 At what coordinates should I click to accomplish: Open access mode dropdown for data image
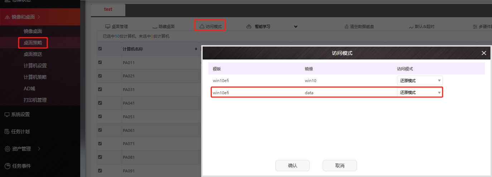point(420,92)
